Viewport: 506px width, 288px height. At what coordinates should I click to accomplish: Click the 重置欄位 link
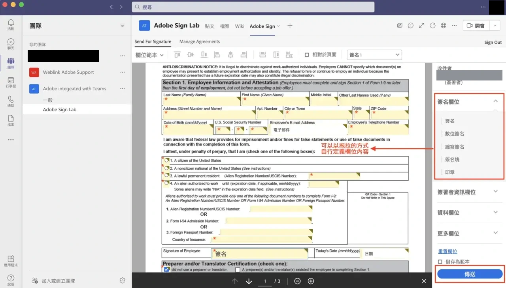pyautogui.click(x=447, y=251)
